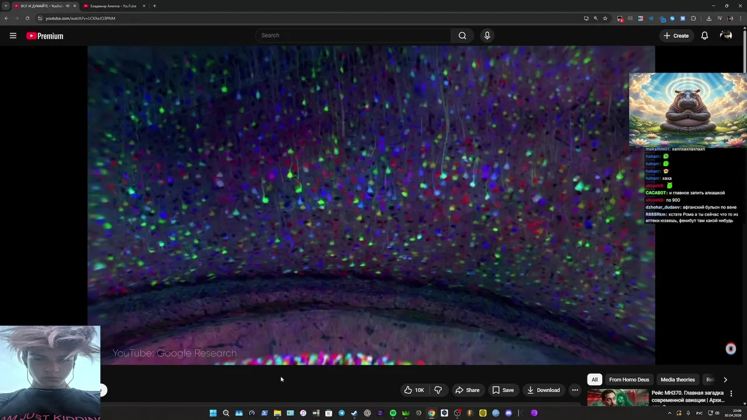The image size is (747, 420).
Task: Open the Рейс MH370 suggested video thumbnail
Action: pos(618,397)
